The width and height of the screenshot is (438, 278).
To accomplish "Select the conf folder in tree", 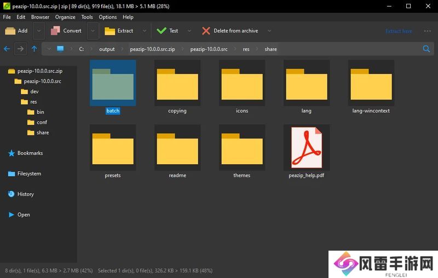I will coord(42,122).
